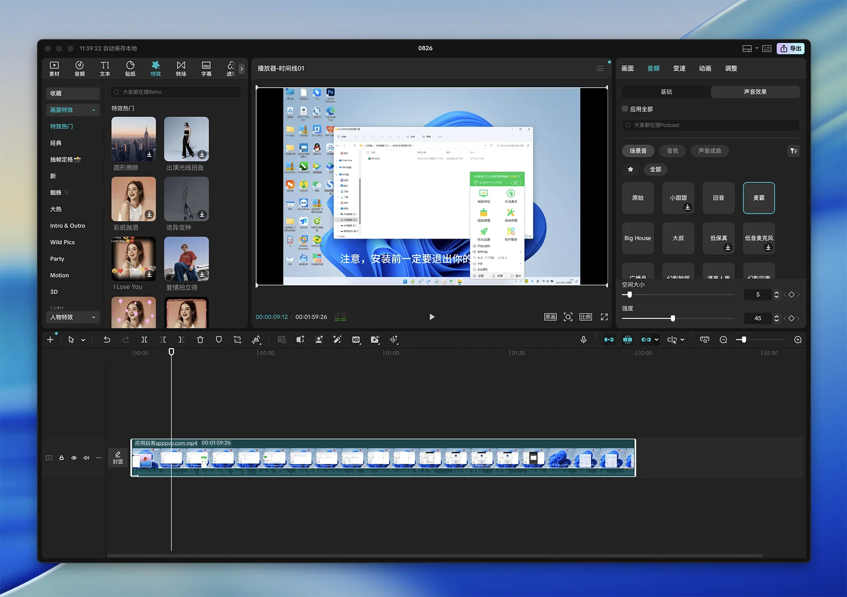847x597 pixels.
Task: Add a marker with the shield icon
Action: coord(219,340)
